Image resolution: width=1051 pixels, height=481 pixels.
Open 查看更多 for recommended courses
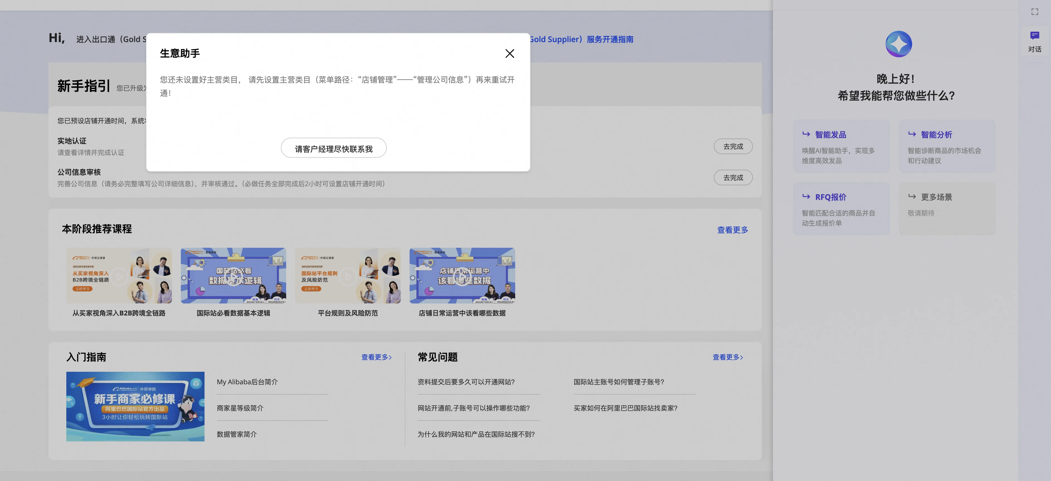tap(732, 230)
